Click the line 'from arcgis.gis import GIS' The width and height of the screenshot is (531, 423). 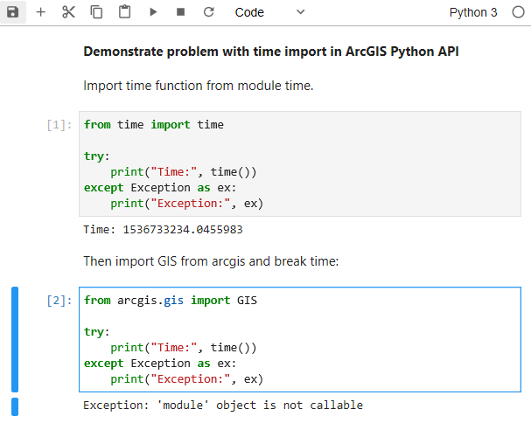[171, 301]
